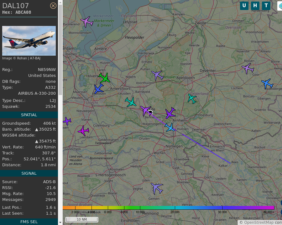Click the FMS SEL section header
This screenshot has height=225, width=282.
tap(29, 222)
